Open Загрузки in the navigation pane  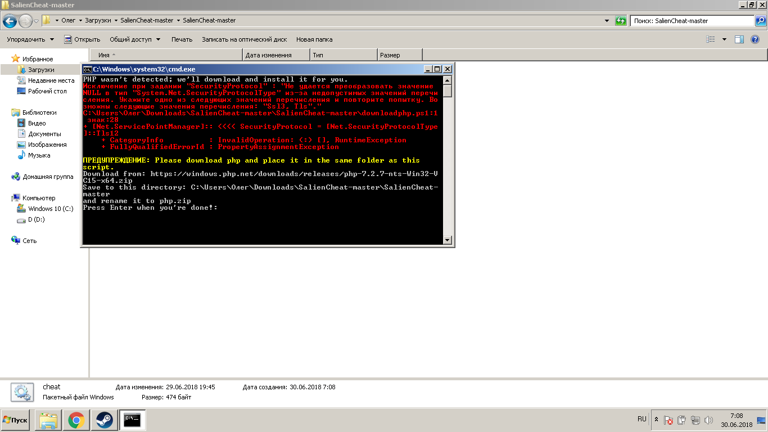41,70
